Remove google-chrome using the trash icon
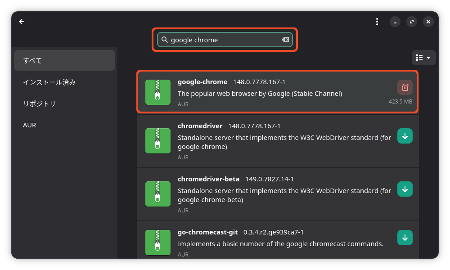The image size is (450, 270). (405, 87)
